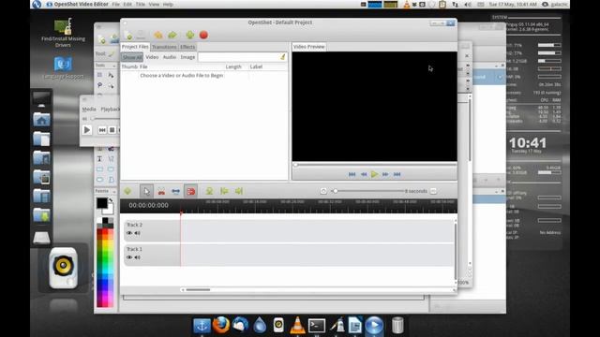Open the Help menu in top bar
600x337 pixels.
coord(168,4)
